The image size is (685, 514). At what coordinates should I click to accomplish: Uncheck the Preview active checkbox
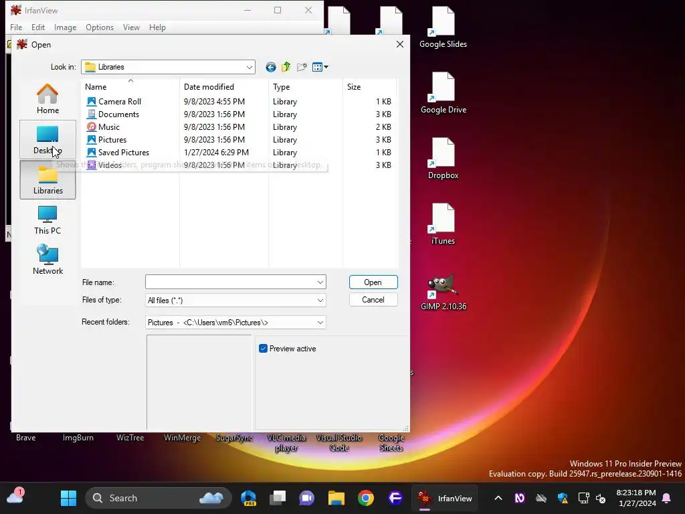pyautogui.click(x=263, y=348)
